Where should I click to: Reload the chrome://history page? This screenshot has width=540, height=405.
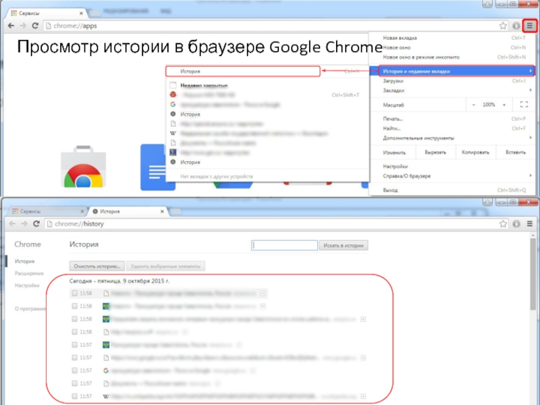[36, 223]
